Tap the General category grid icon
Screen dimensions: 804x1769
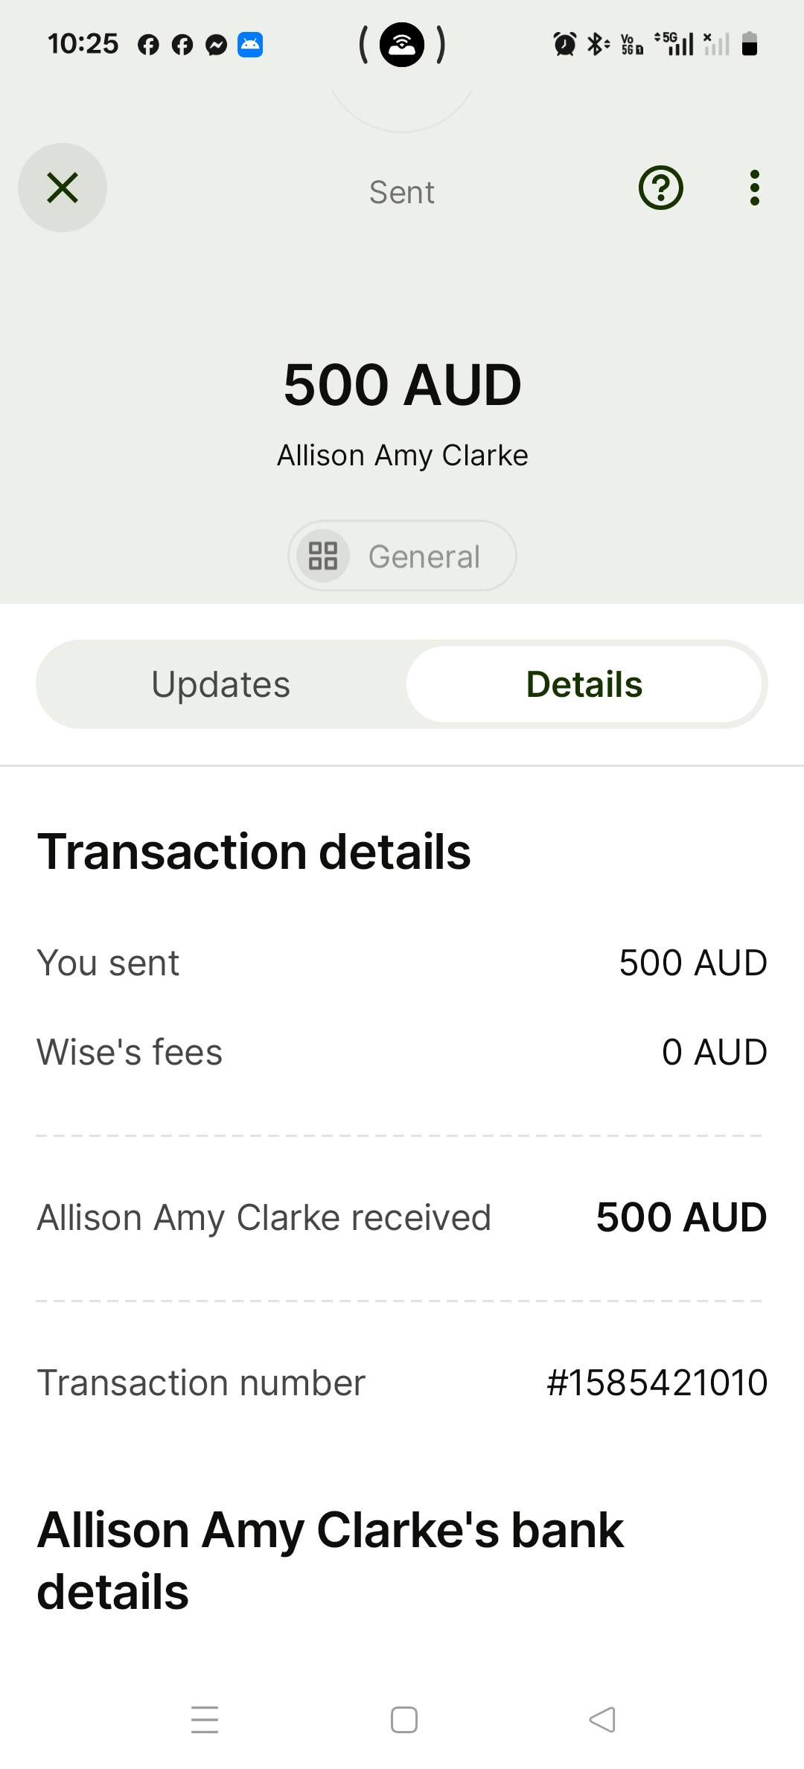click(323, 555)
